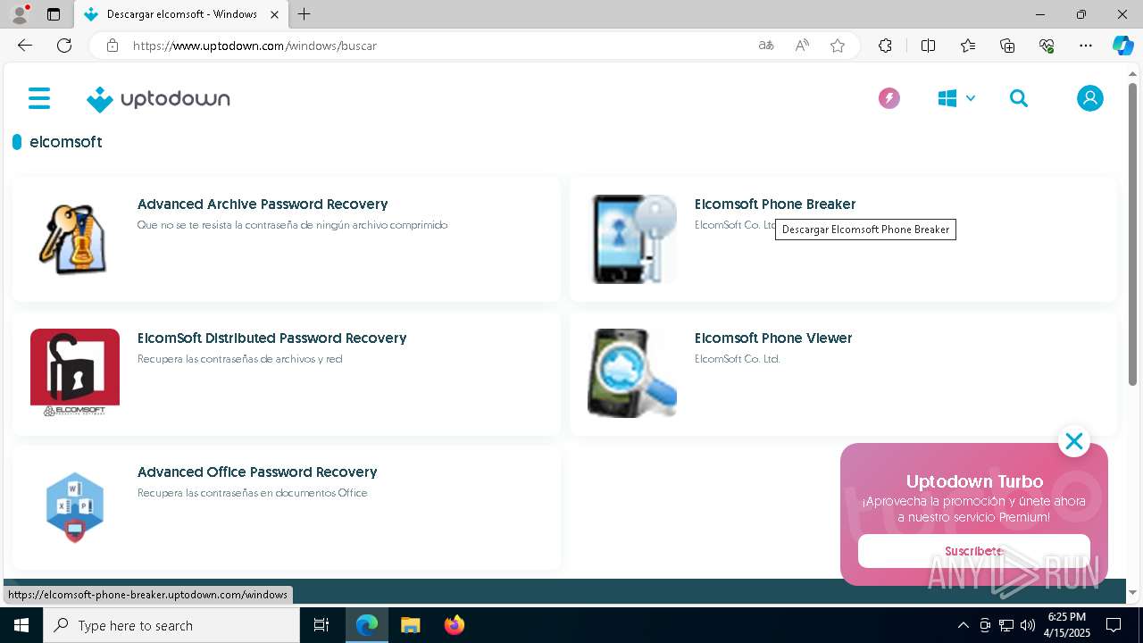Open the user account profile icon

[x=1089, y=98]
